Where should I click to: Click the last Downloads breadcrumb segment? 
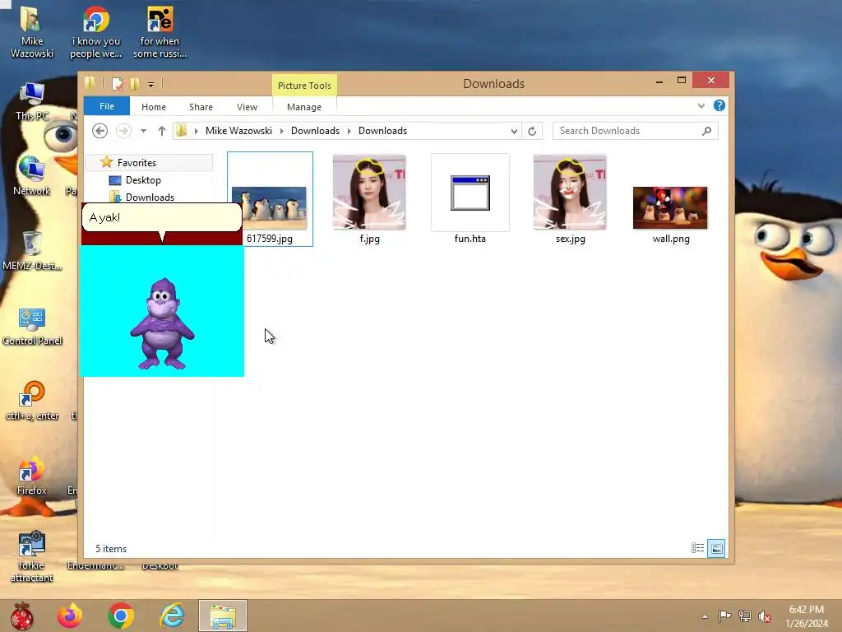pos(383,131)
